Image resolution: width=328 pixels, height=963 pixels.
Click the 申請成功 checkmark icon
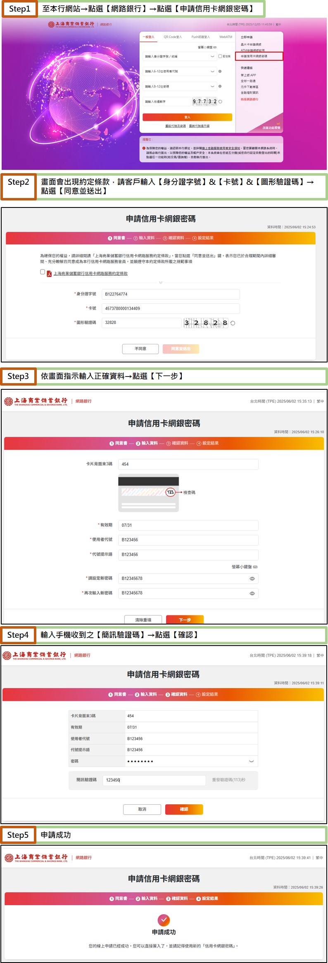tap(164, 920)
